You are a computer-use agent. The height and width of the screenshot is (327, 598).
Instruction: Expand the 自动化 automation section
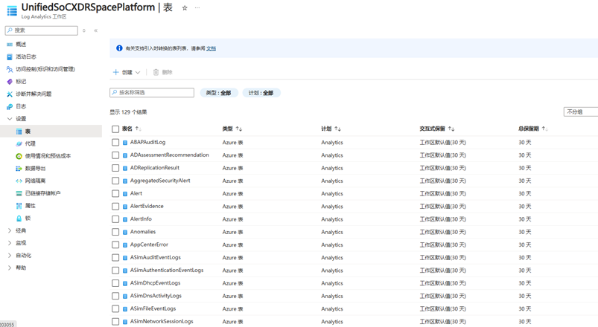click(10, 256)
